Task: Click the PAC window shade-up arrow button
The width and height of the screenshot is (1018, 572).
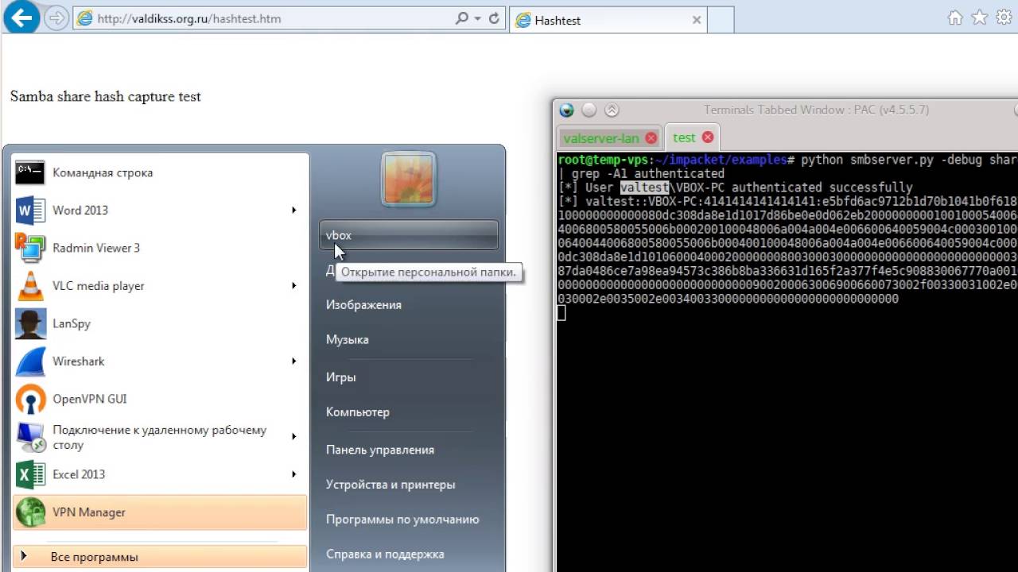Action: (612, 110)
